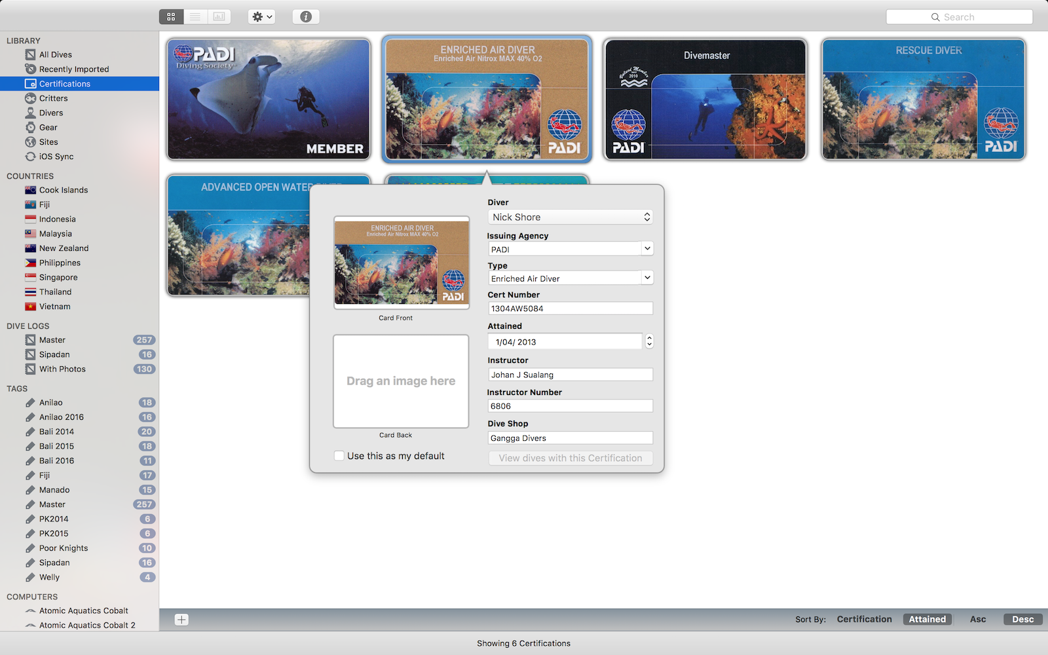The image size is (1048, 655).
Task: Sort by Attained button
Action: pyautogui.click(x=927, y=620)
